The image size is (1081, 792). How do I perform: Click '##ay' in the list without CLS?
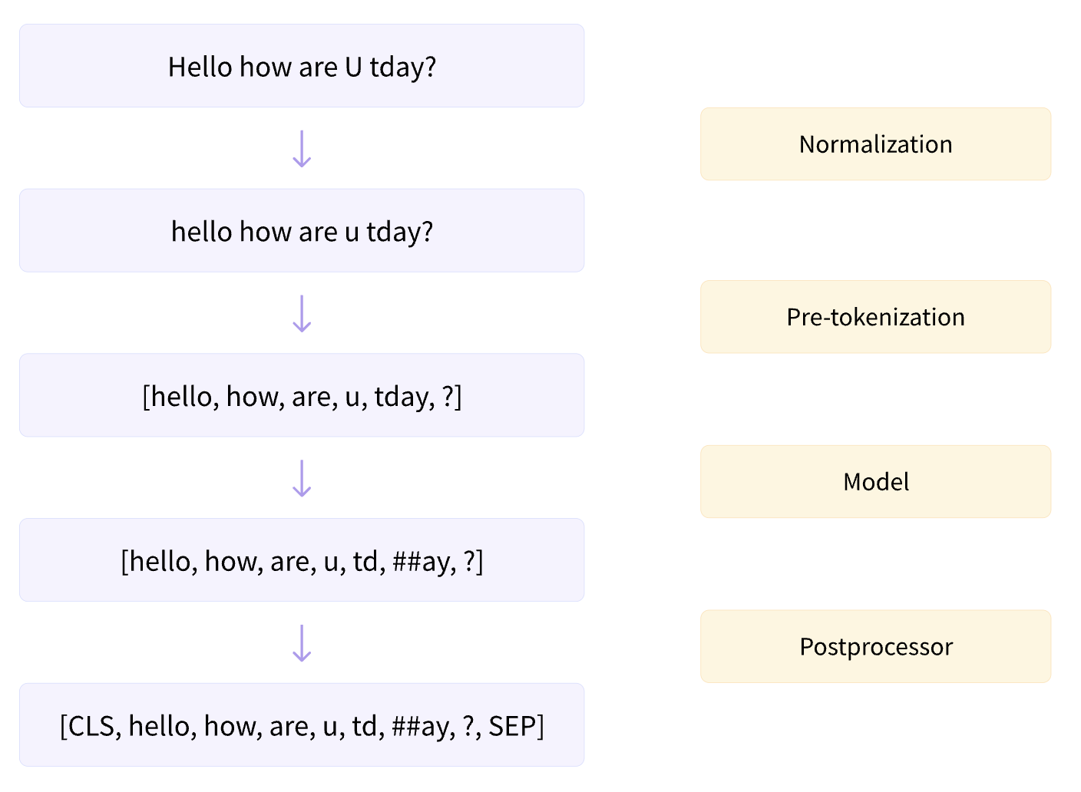[x=421, y=563]
